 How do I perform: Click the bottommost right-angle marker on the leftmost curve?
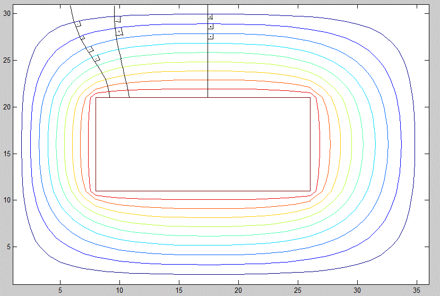coord(96,57)
